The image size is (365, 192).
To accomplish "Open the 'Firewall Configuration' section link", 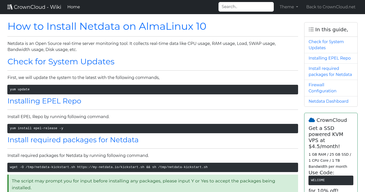I will [322, 88].
